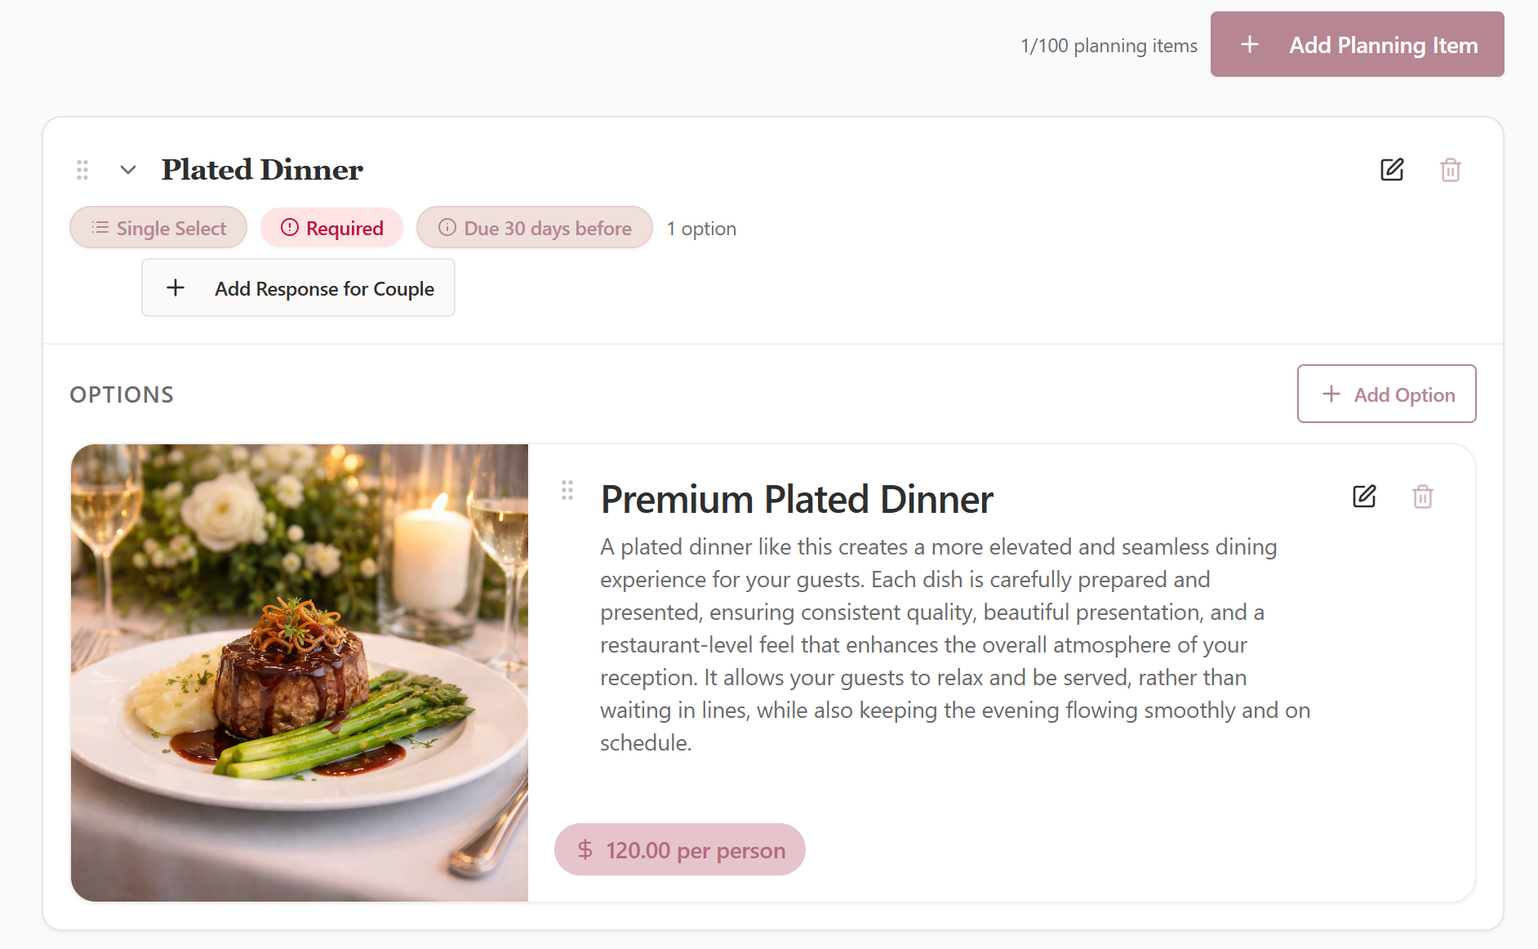The width and height of the screenshot is (1538, 949).
Task: Click the dollar icon on the price badge
Action: pyautogui.click(x=585, y=849)
